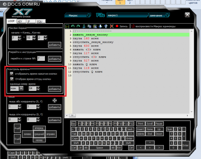Open the мсек time unit dropdown
This screenshot has width=201, height=159.
point(21,88)
